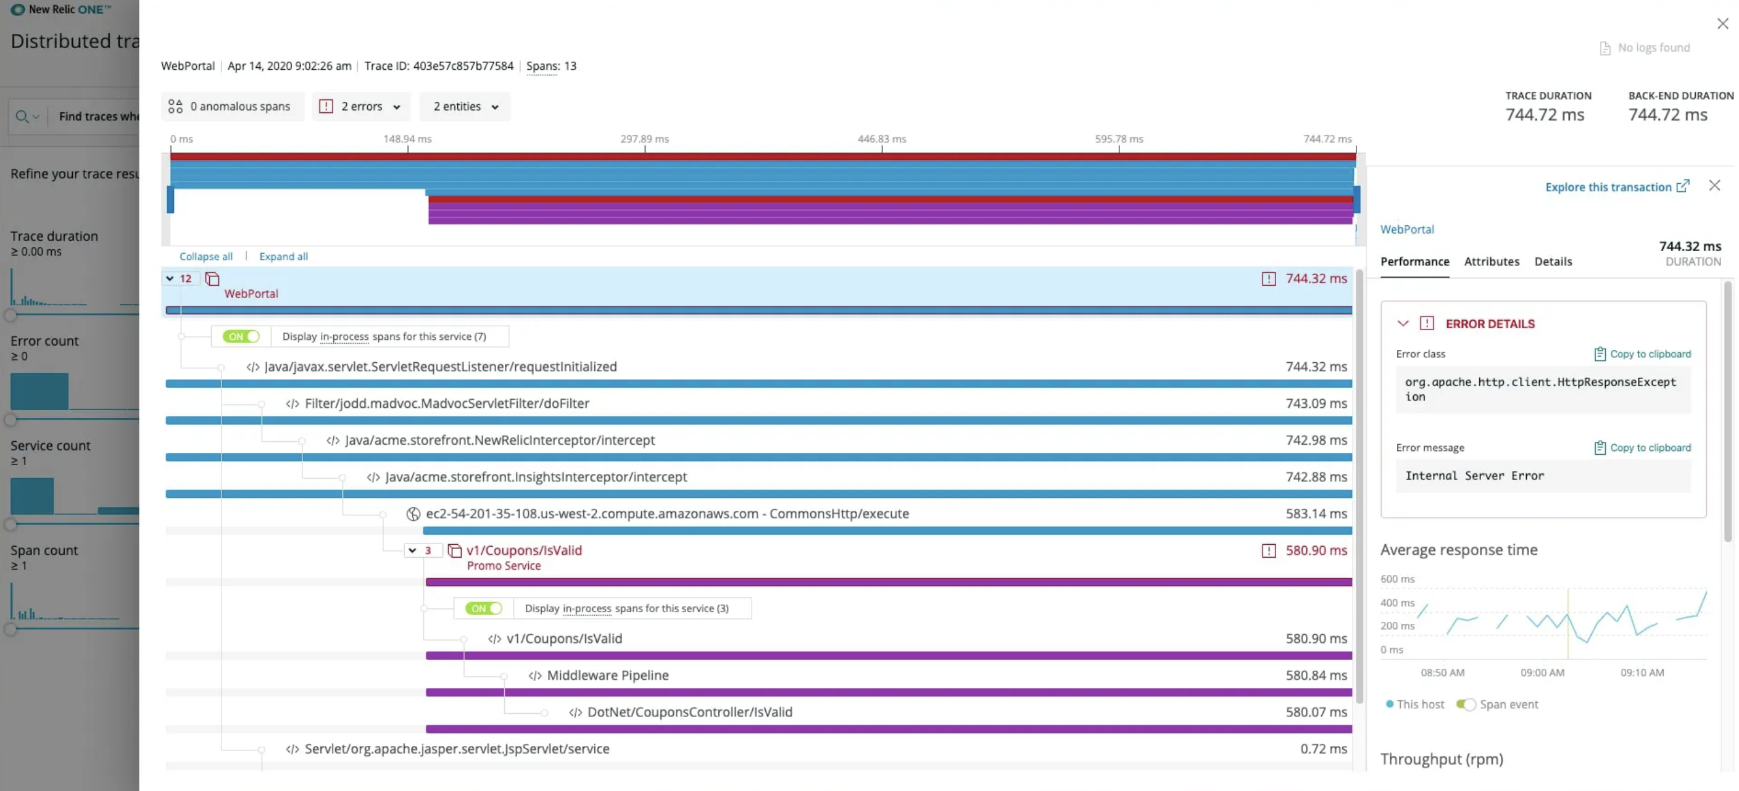Screen dimensions: 1739x791
Task: Click the external globe icon for CommonsHttp/execute
Action: click(x=413, y=515)
